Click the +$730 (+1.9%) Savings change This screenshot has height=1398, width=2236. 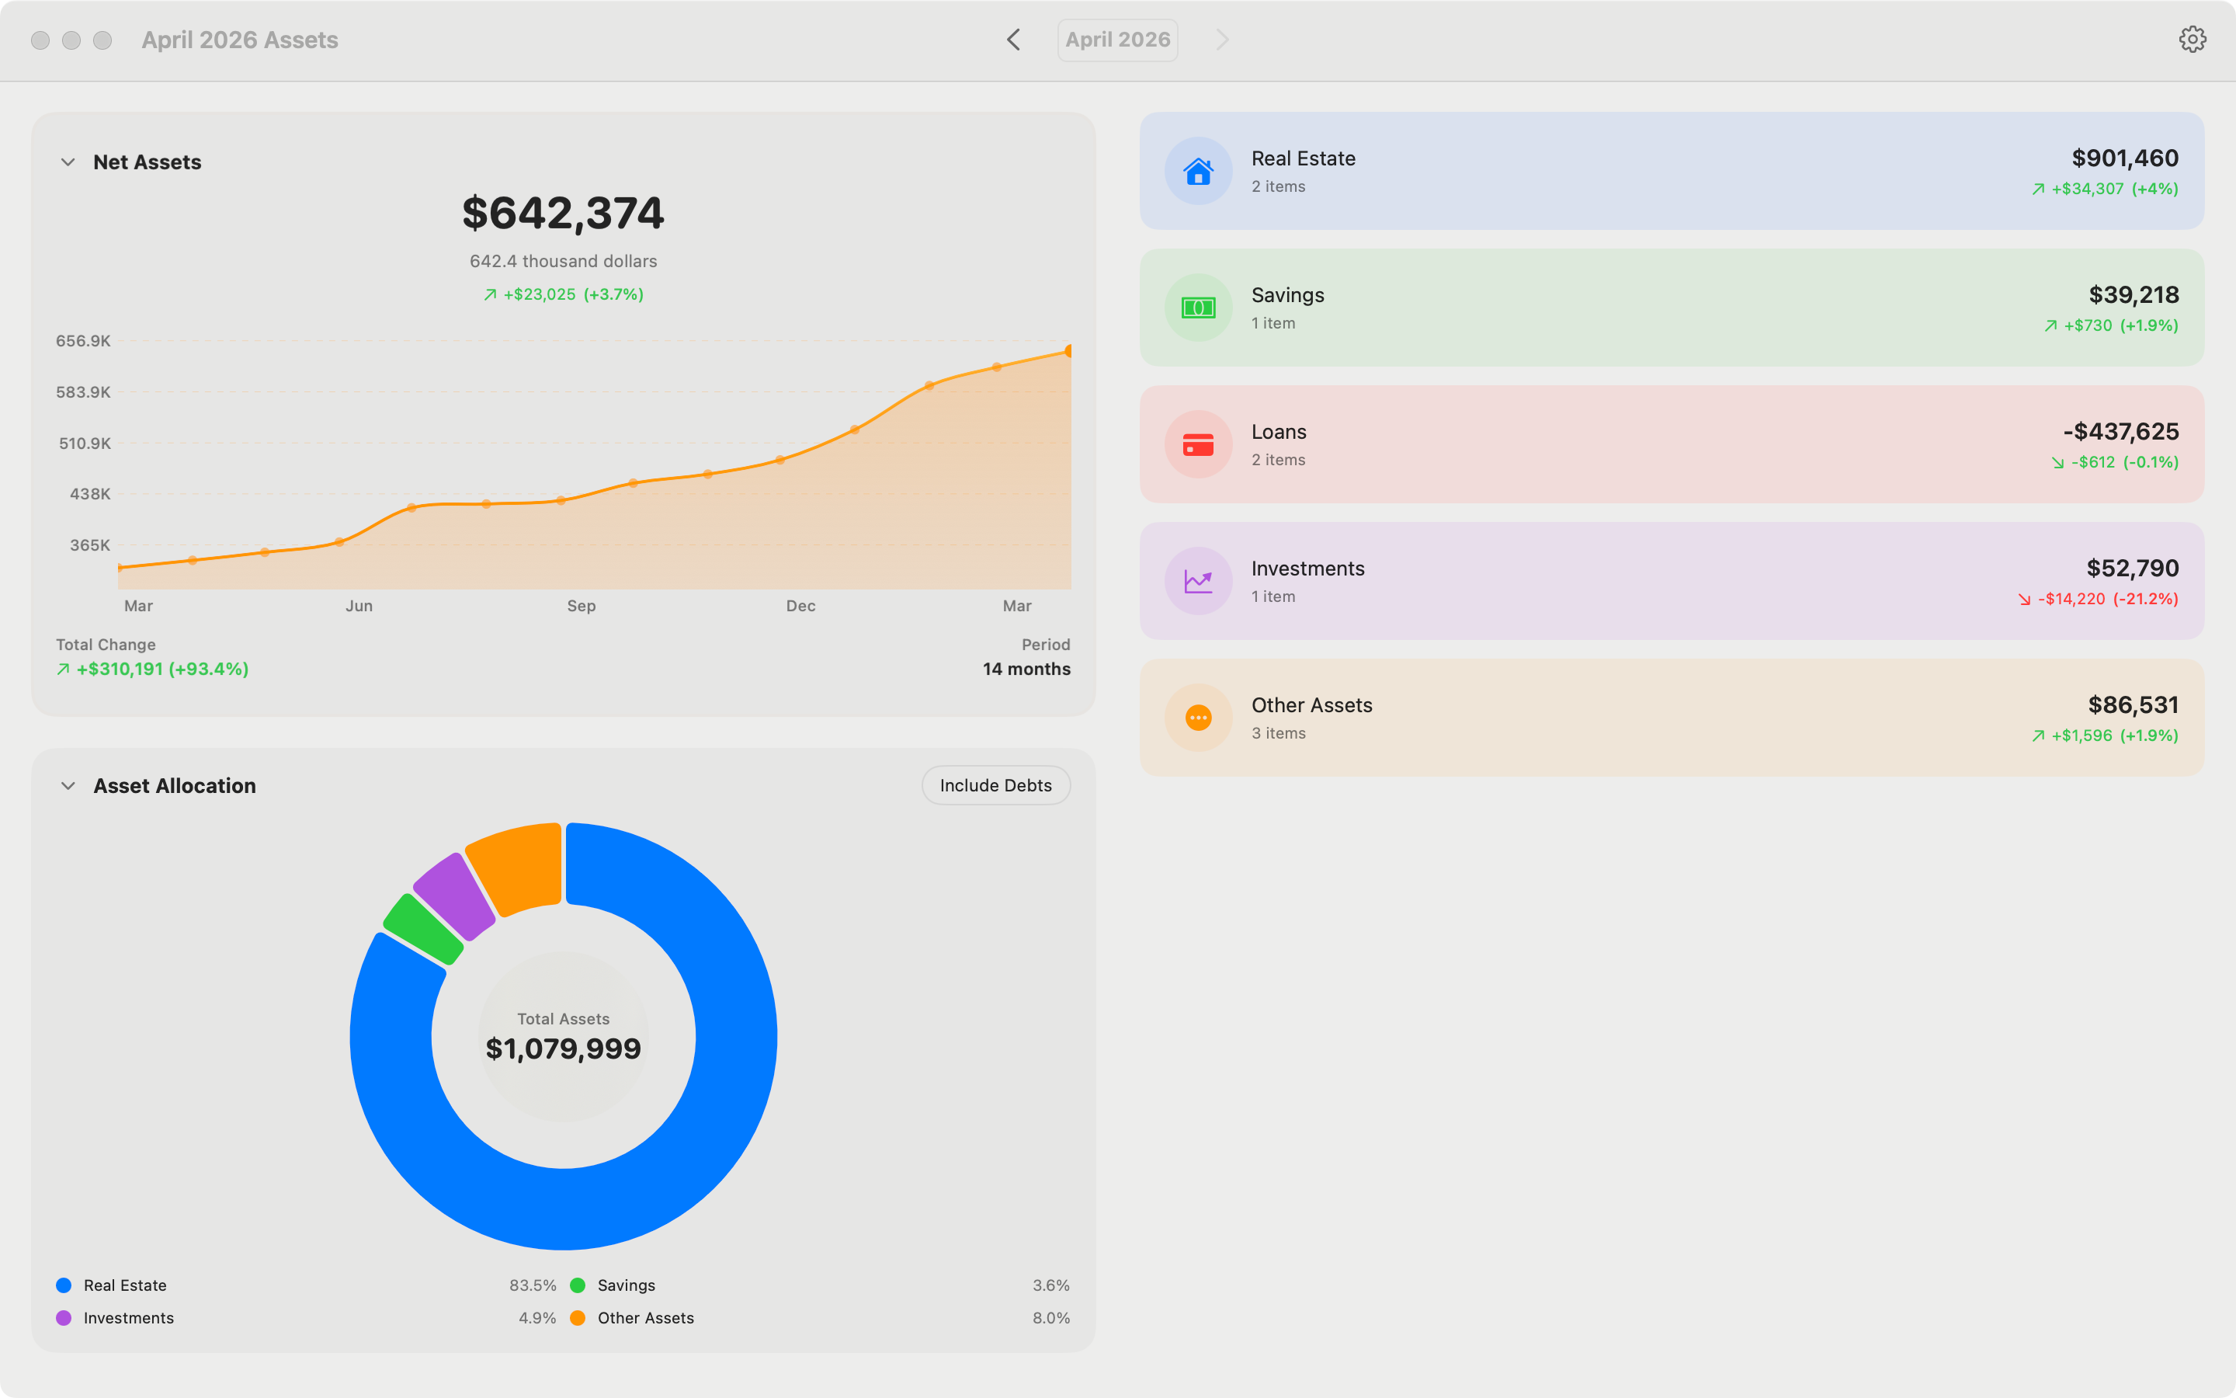[x=2110, y=325]
